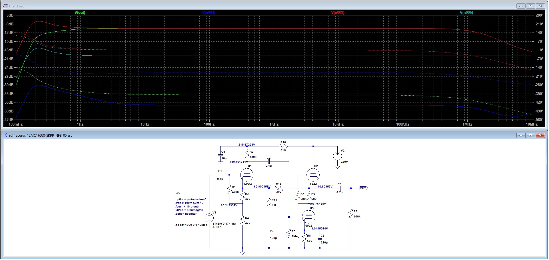549x260 pixels.
Task: Click resistor R11 43k
Action: [x=269, y=203]
